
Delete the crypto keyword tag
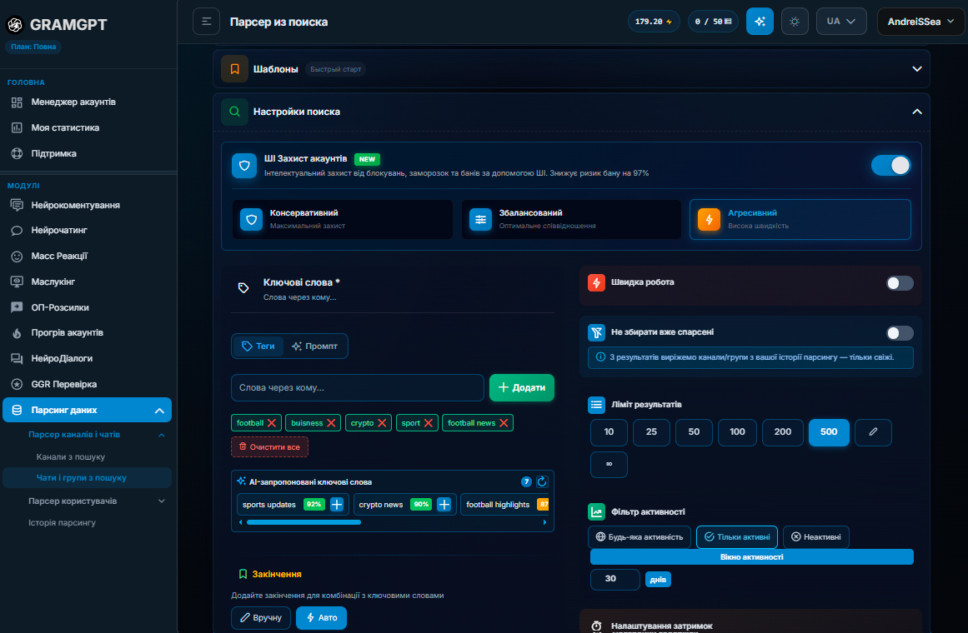pos(382,422)
